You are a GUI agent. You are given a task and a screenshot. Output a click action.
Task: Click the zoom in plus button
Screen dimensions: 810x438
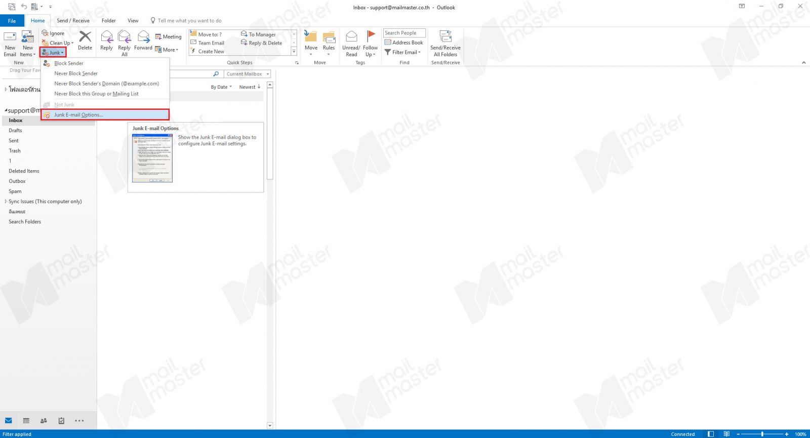pyautogui.click(x=787, y=434)
